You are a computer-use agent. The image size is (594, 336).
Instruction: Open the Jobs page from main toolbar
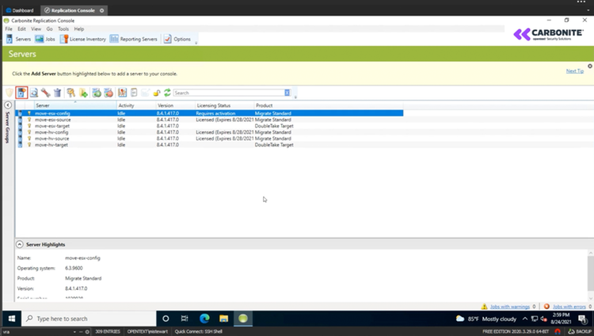(45, 39)
